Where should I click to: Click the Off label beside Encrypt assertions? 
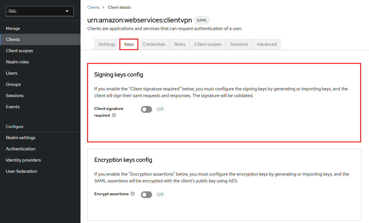[x=160, y=195]
